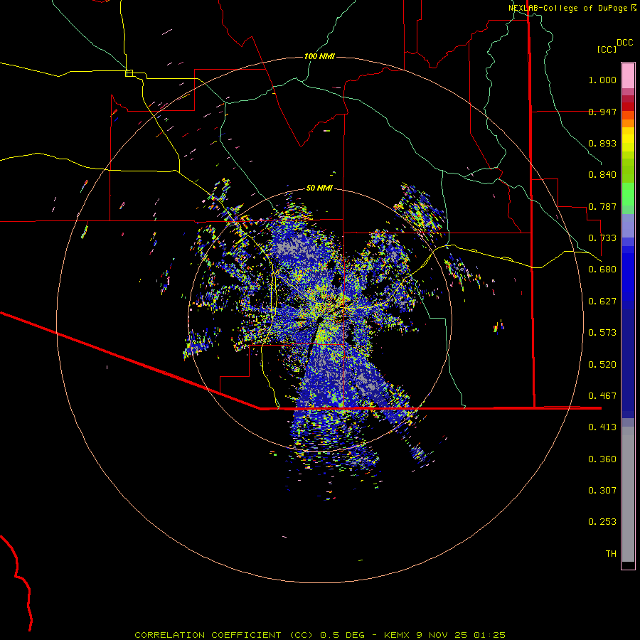Select the 0.893 scale value
640x640 pixels.
tap(602, 143)
